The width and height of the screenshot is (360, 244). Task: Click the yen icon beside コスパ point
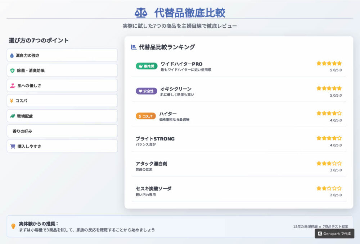point(12,101)
